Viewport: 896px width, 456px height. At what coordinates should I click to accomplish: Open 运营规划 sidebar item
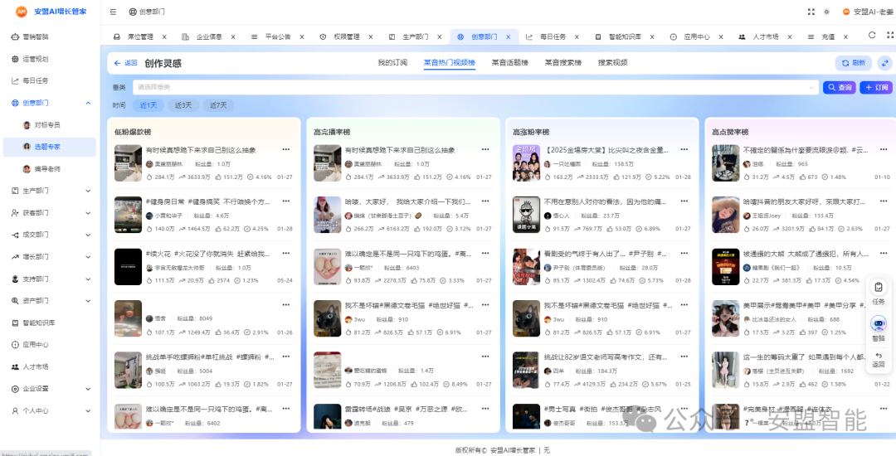[x=37, y=59]
